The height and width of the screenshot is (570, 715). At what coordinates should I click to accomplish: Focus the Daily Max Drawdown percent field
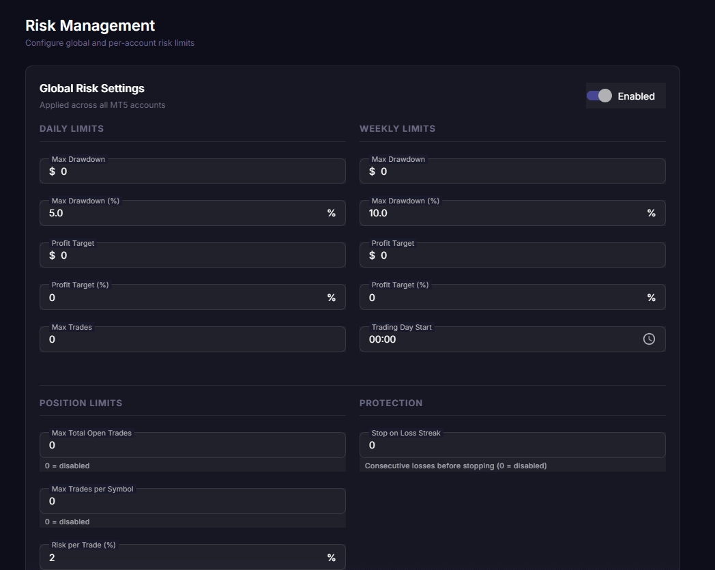click(184, 213)
